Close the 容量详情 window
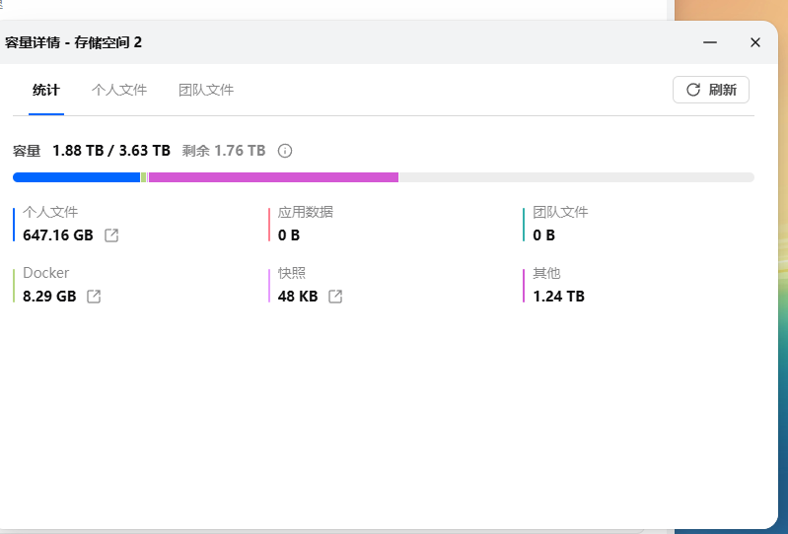Screen dimensions: 788x534 pyautogui.click(x=755, y=42)
